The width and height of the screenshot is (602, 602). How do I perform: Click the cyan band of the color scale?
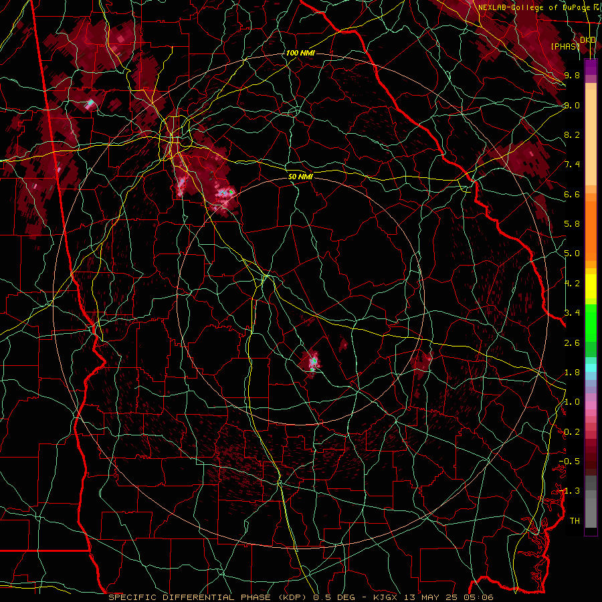point(591,368)
